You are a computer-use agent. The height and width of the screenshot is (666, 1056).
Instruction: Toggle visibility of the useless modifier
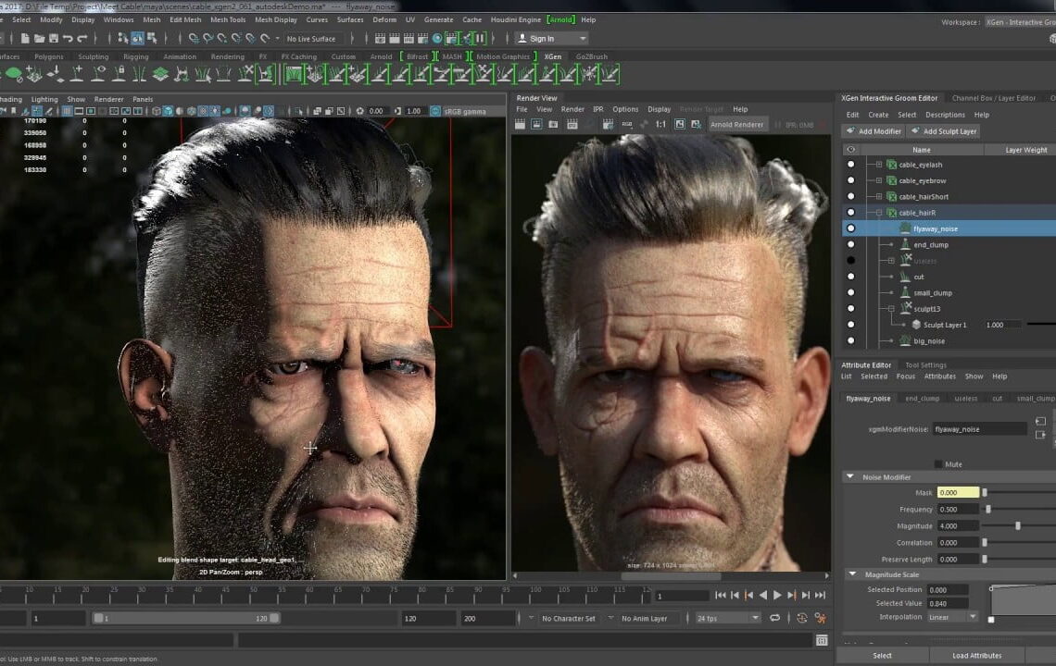[x=850, y=260]
